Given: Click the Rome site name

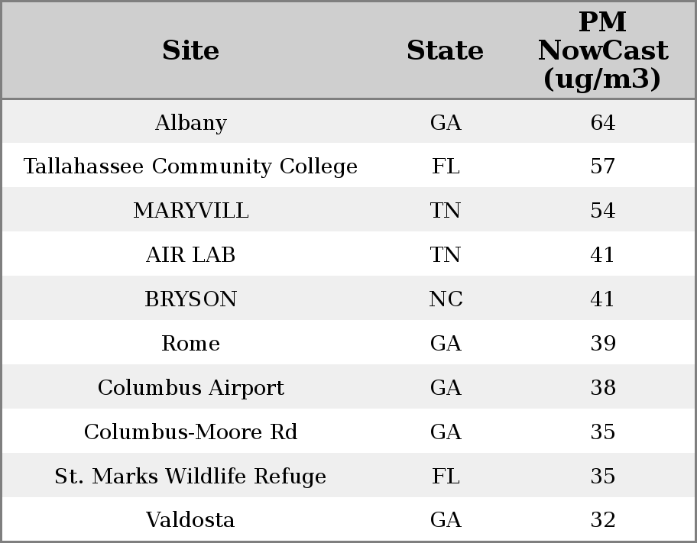Looking at the screenshot, I should tap(190, 343).
